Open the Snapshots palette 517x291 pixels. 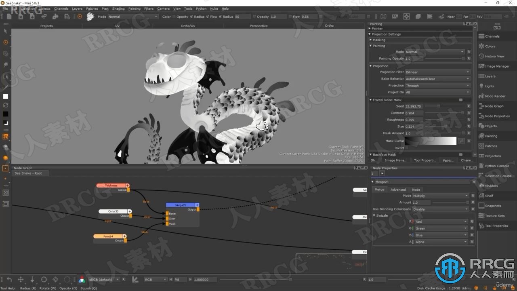point(481,206)
